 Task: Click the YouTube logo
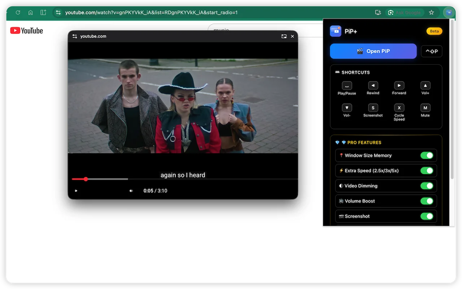pyautogui.click(x=26, y=30)
